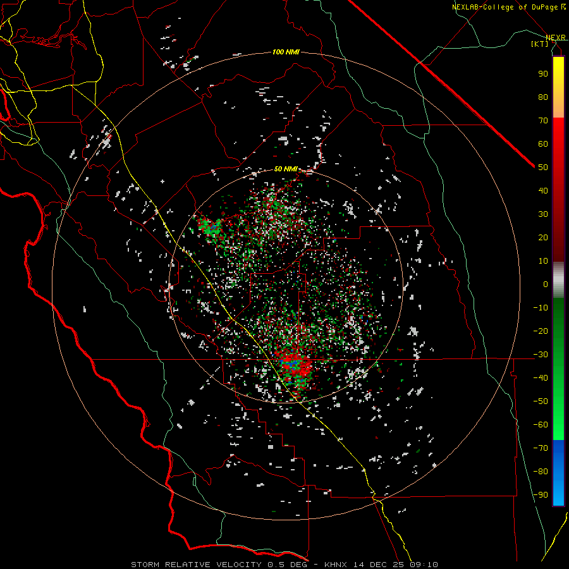
Task: Click the 100 NMI range ring label
Action: 286,52
